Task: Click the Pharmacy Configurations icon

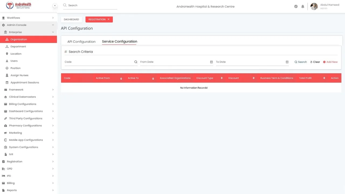Action: coord(6,126)
